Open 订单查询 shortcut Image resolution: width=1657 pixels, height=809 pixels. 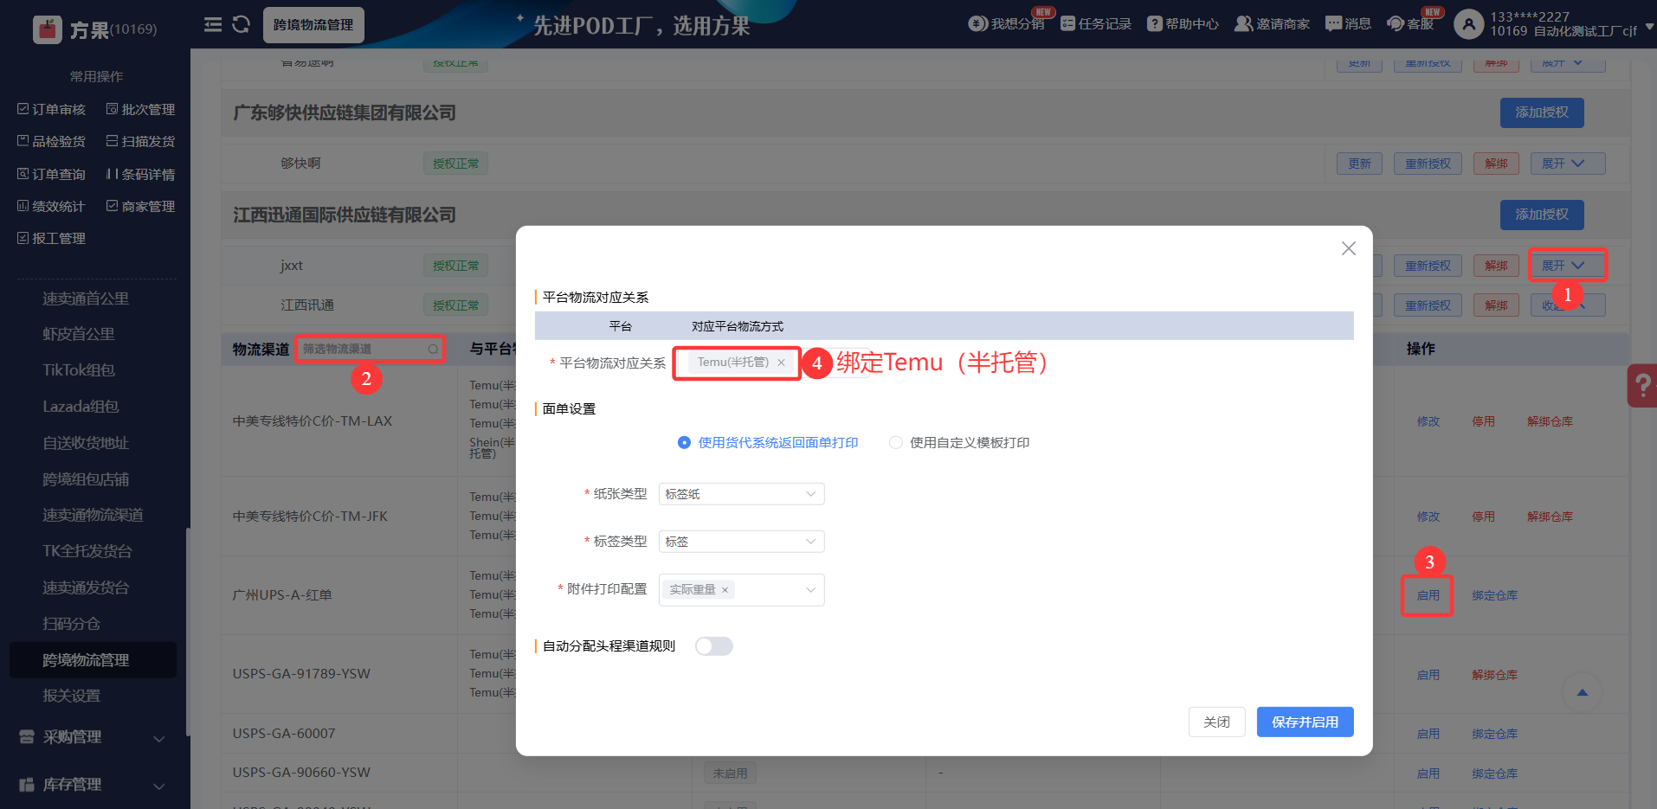[x=52, y=174]
